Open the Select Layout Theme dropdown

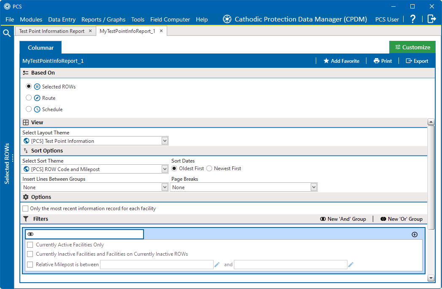click(164, 141)
